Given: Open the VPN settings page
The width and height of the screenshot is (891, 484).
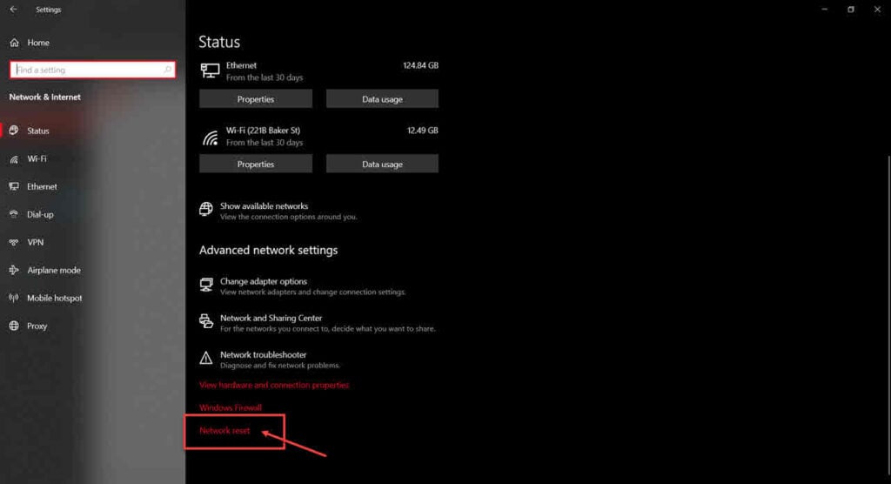Looking at the screenshot, I should tap(35, 242).
